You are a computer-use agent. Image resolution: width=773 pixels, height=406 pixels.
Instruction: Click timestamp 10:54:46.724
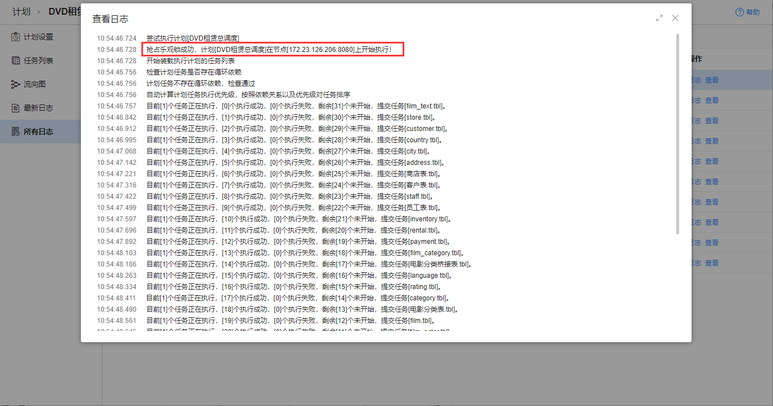(x=116, y=38)
